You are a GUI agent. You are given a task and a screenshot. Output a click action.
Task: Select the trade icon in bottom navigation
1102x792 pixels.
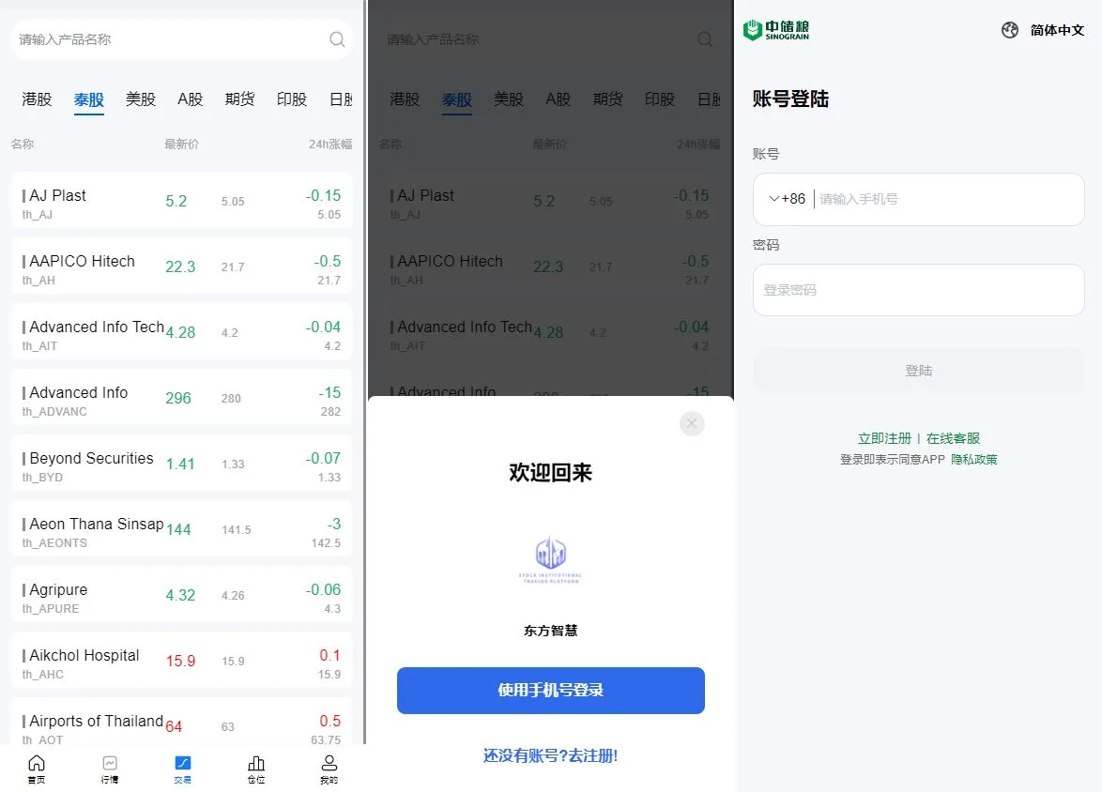(183, 769)
